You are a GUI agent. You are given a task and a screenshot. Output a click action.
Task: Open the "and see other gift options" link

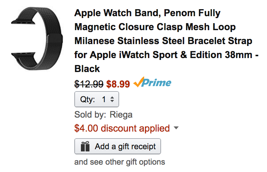pyautogui.click(x=120, y=162)
